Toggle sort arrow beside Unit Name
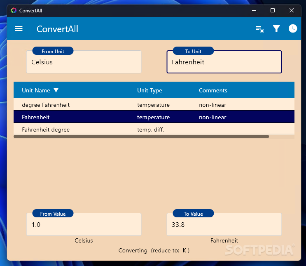This screenshot has height=266, width=306. click(x=56, y=90)
